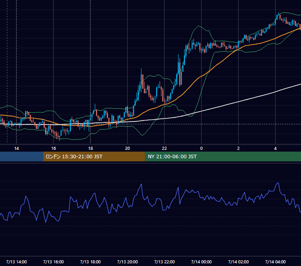Viewport: 301px width, 266px height.
Task: Click the 7/13 20:00 time label
Action: click(127, 262)
